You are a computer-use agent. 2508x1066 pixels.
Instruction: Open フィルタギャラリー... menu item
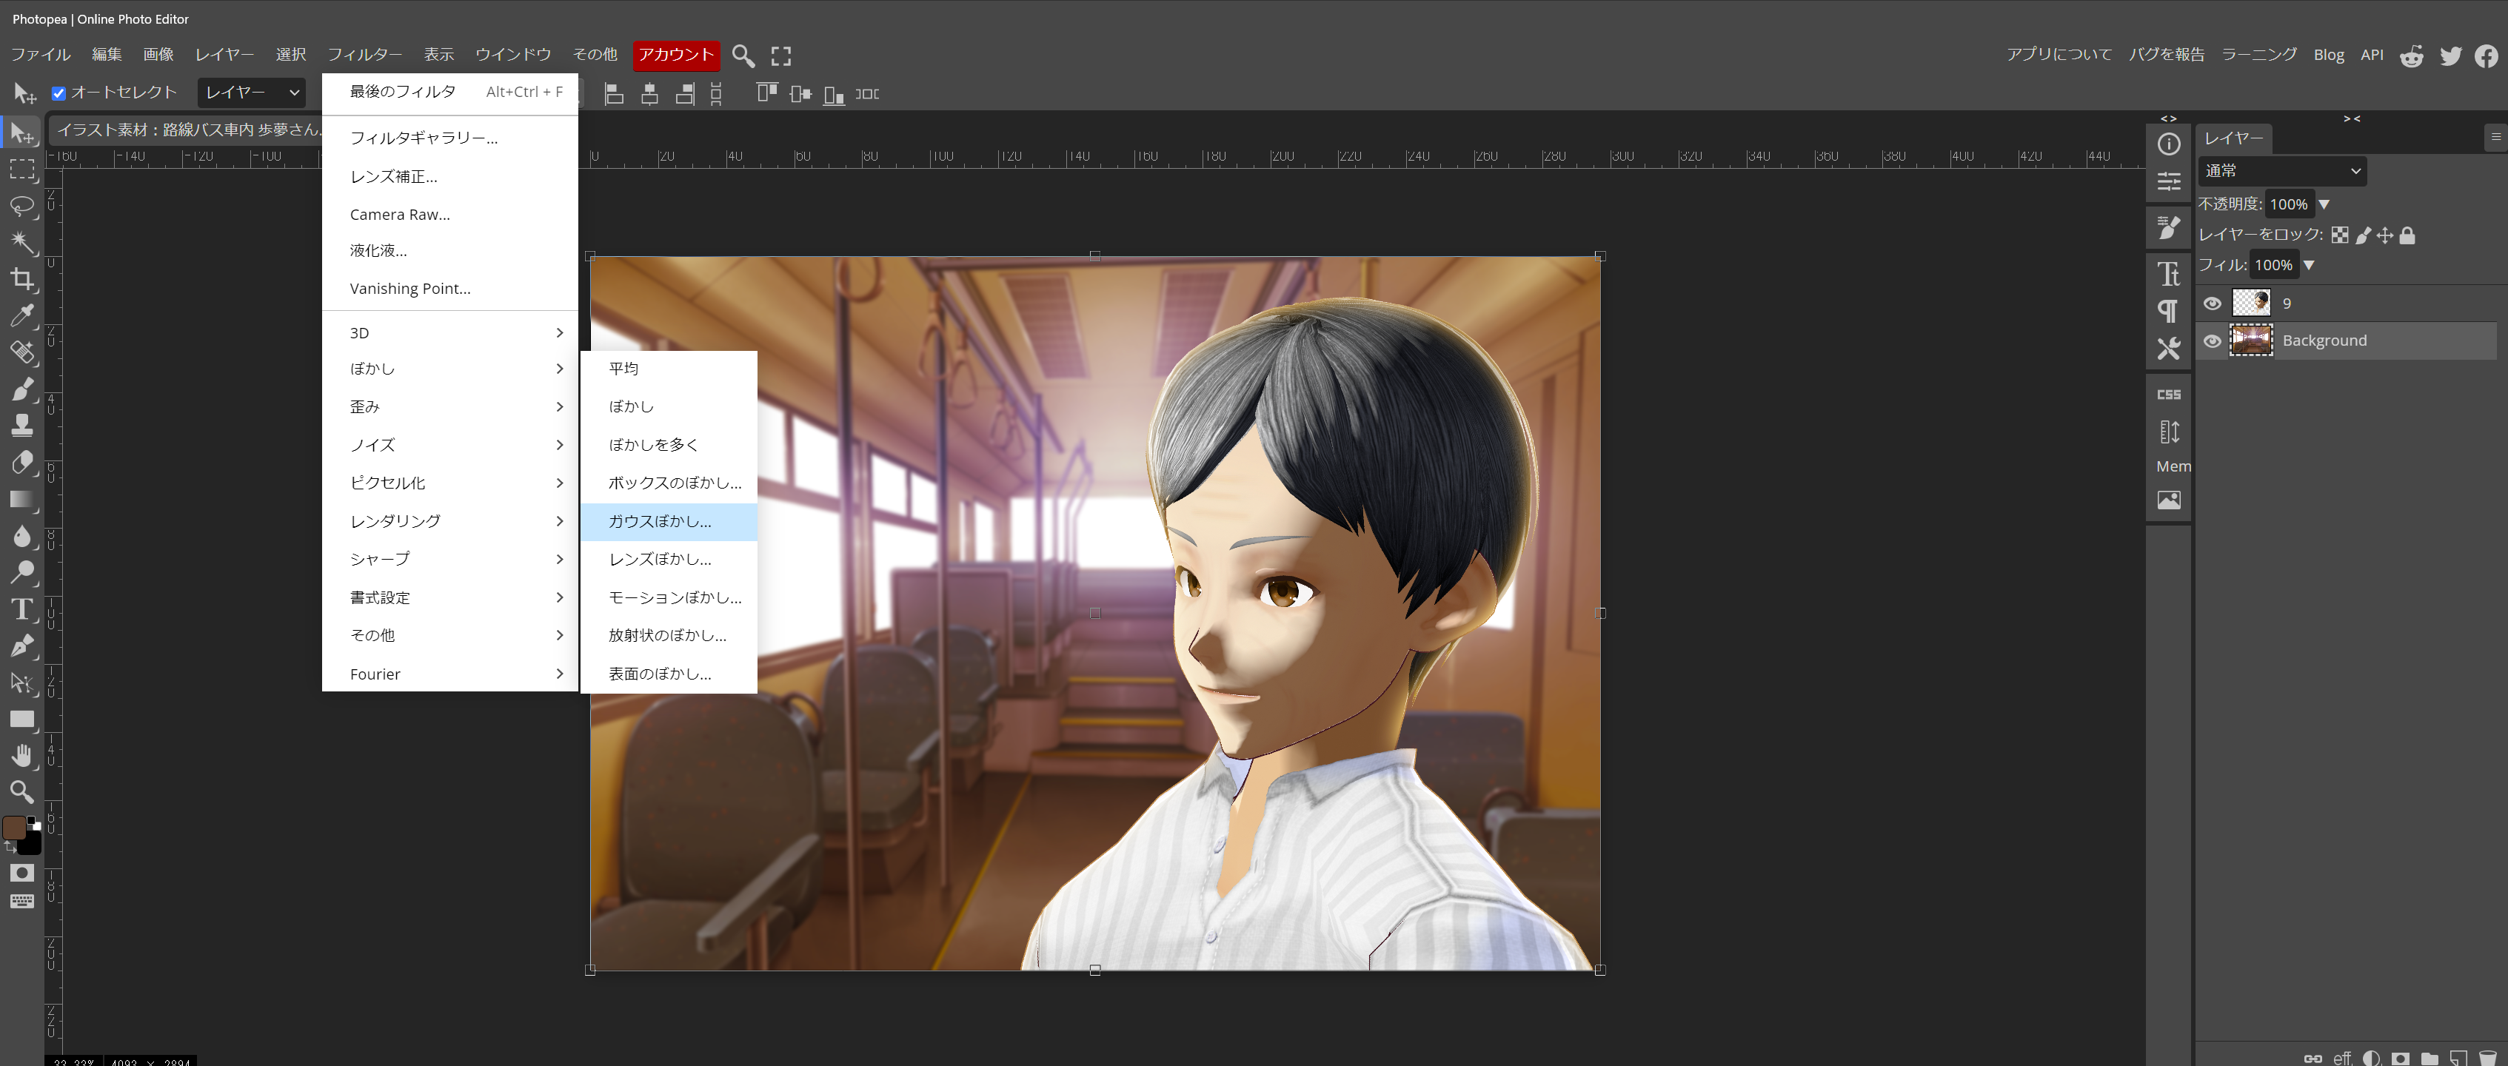[x=424, y=138]
